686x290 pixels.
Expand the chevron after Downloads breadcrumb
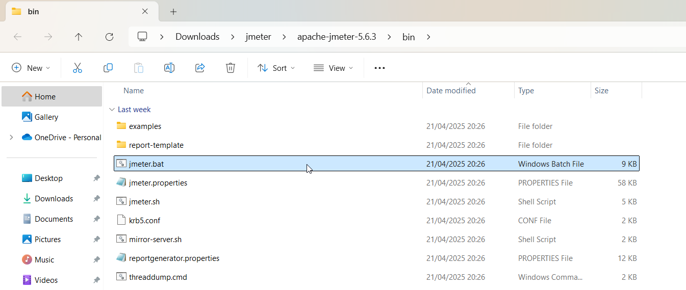pyautogui.click(x=233, y=37)
